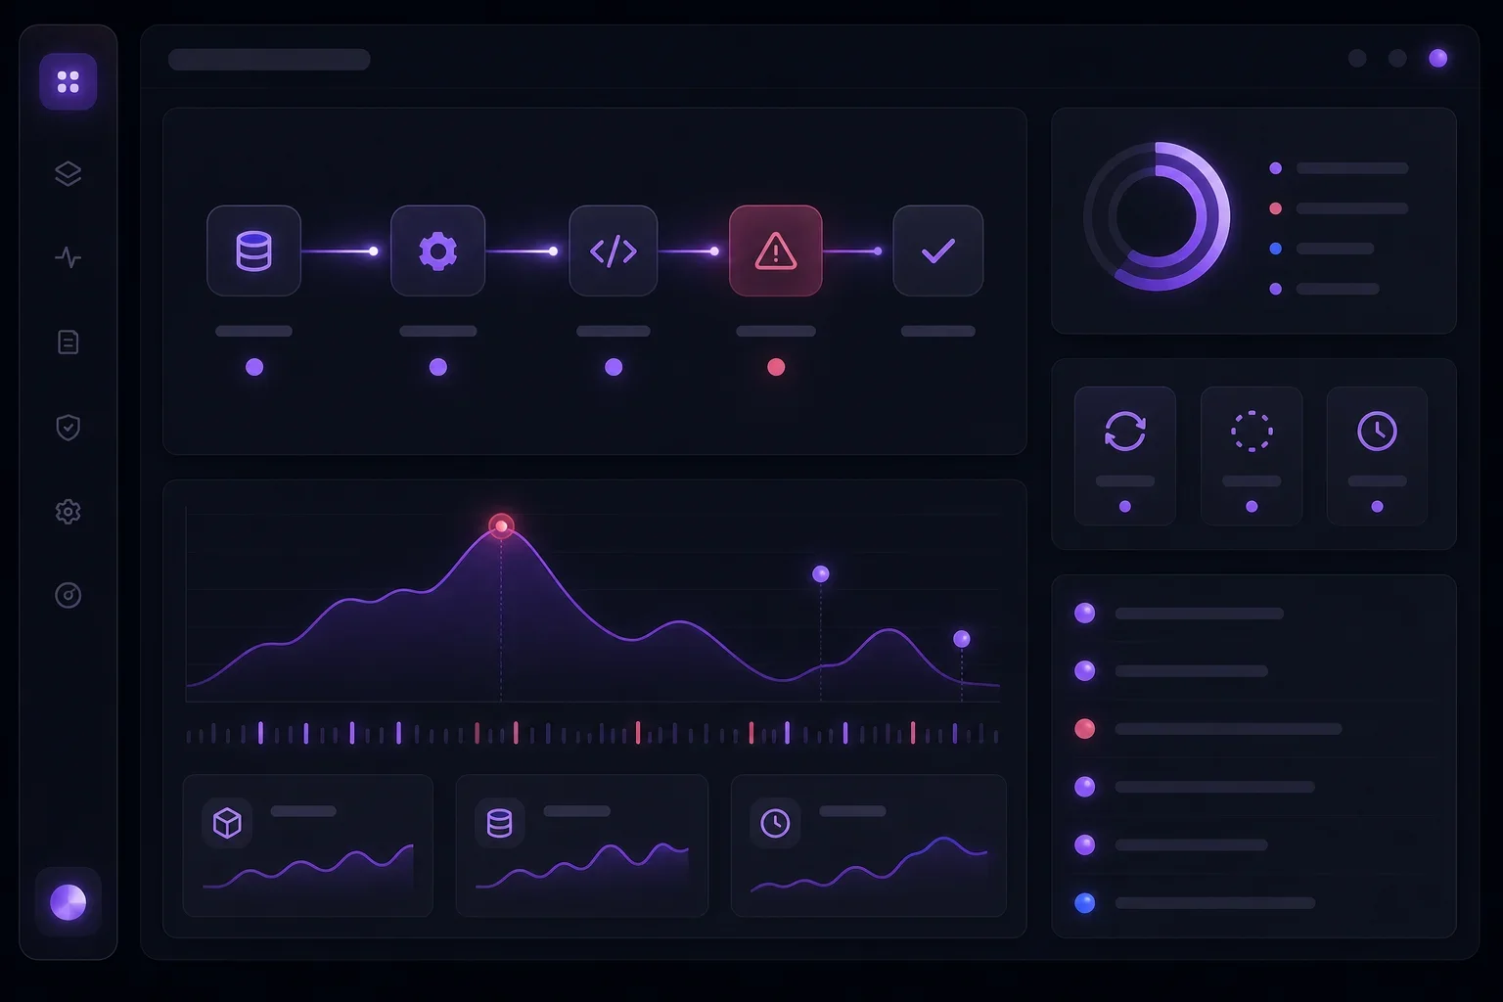Click the compass gauge icon in sidebar
This screenshot has width=1503, height=1002.
pyautogui.click(x=68, y=595)
